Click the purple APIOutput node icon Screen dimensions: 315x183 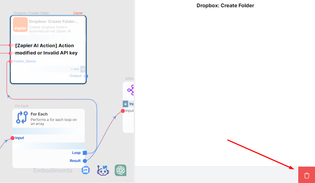click(x=131, y=90)
